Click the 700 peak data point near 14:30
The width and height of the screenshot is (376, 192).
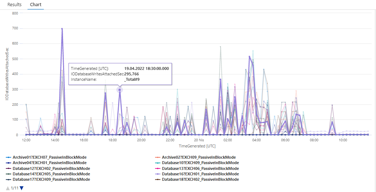pyautogui.click(x=62, y=29)
